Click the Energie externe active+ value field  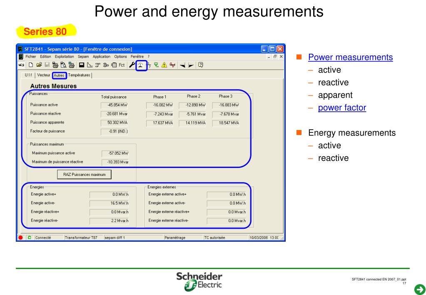(x=226, y=195)
